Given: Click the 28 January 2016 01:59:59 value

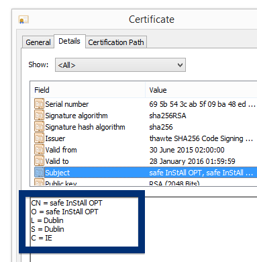Looking at the screenshot, I should (192, 161).
